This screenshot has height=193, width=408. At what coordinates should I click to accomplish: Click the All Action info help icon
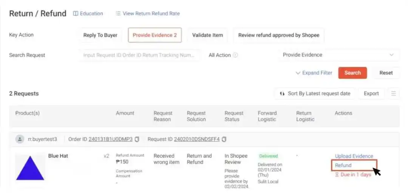point(235,55)
